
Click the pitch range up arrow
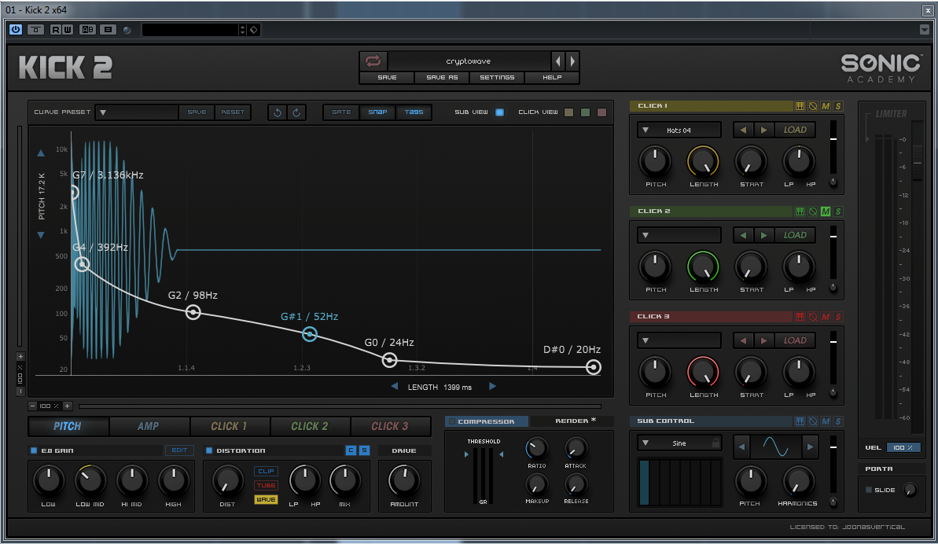coord(41,153)
